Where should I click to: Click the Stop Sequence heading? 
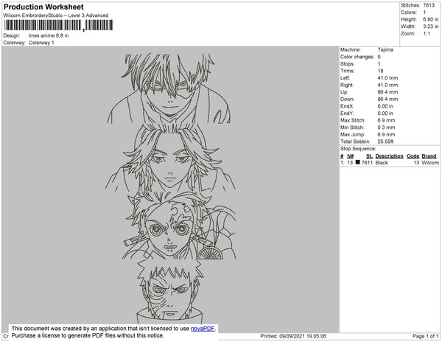click(x=358, y=149)
